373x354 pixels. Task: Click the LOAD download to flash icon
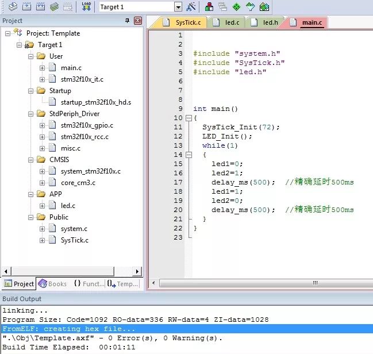pos(86,7)
